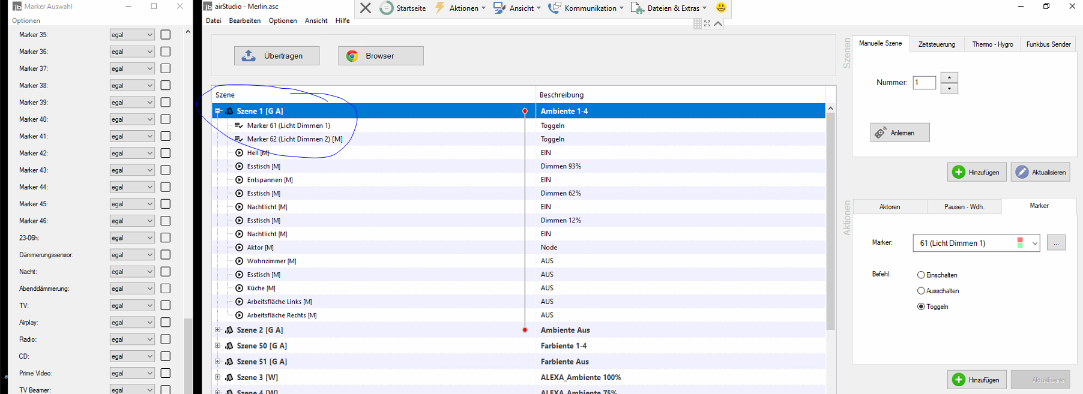The image size is (1083, 394).
Task: Click the fullscreen arrows icon below toolbar
Action: pos(707,23)
